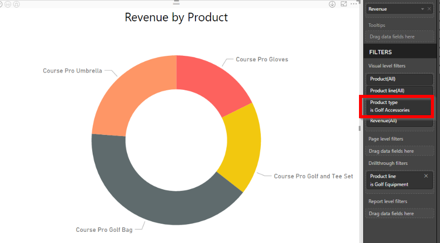440x243 pixels.
Task: Remove the Revenue field from Values
Action: [x=429, y=9]
